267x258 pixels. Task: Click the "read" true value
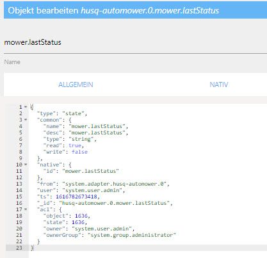75,145
